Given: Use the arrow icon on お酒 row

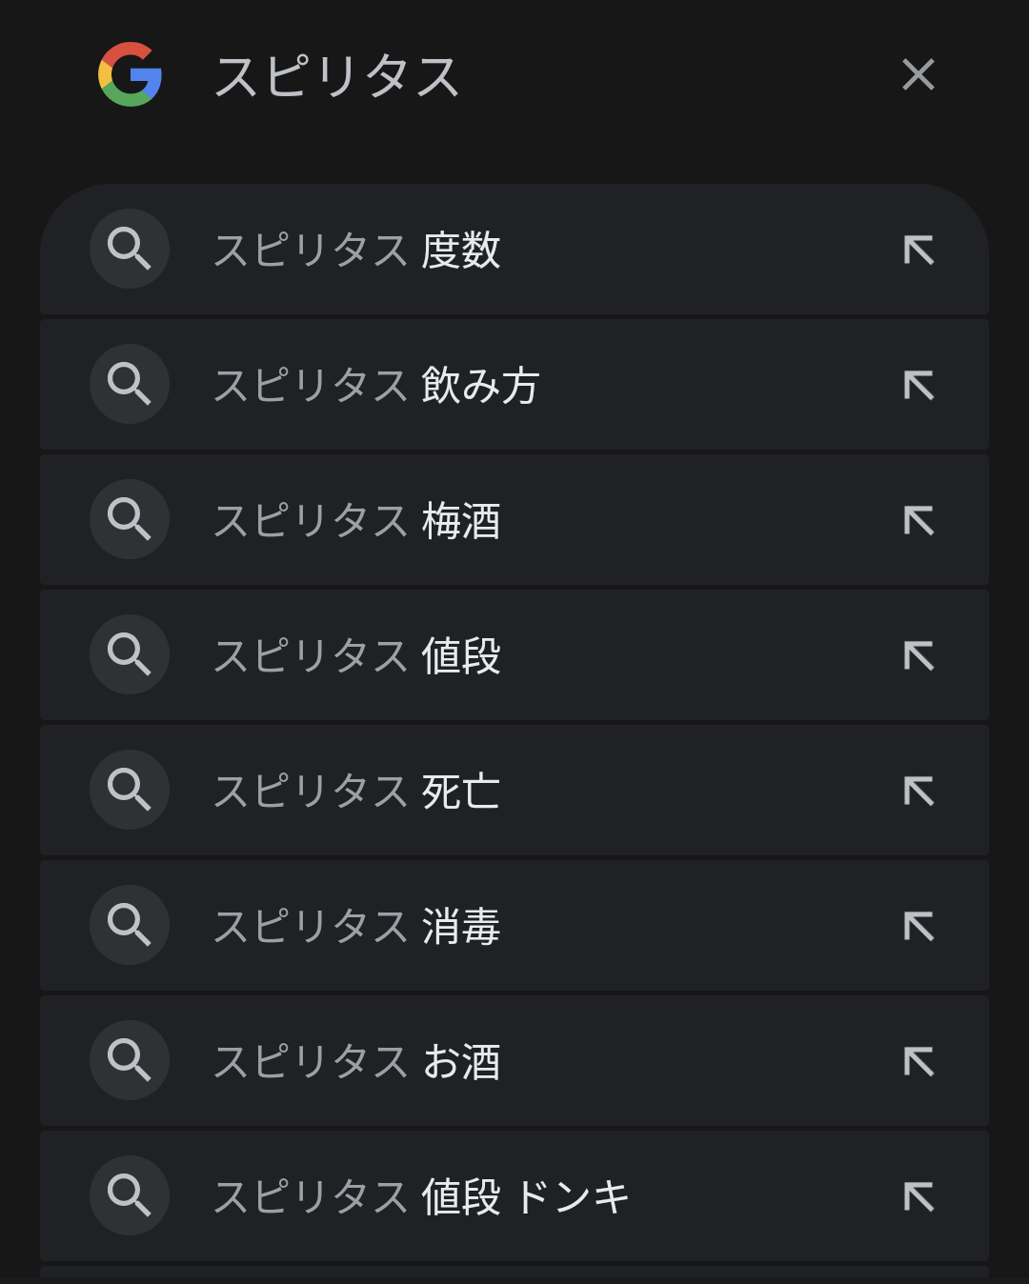Looking at the screenshot, I should [918, 1062].
